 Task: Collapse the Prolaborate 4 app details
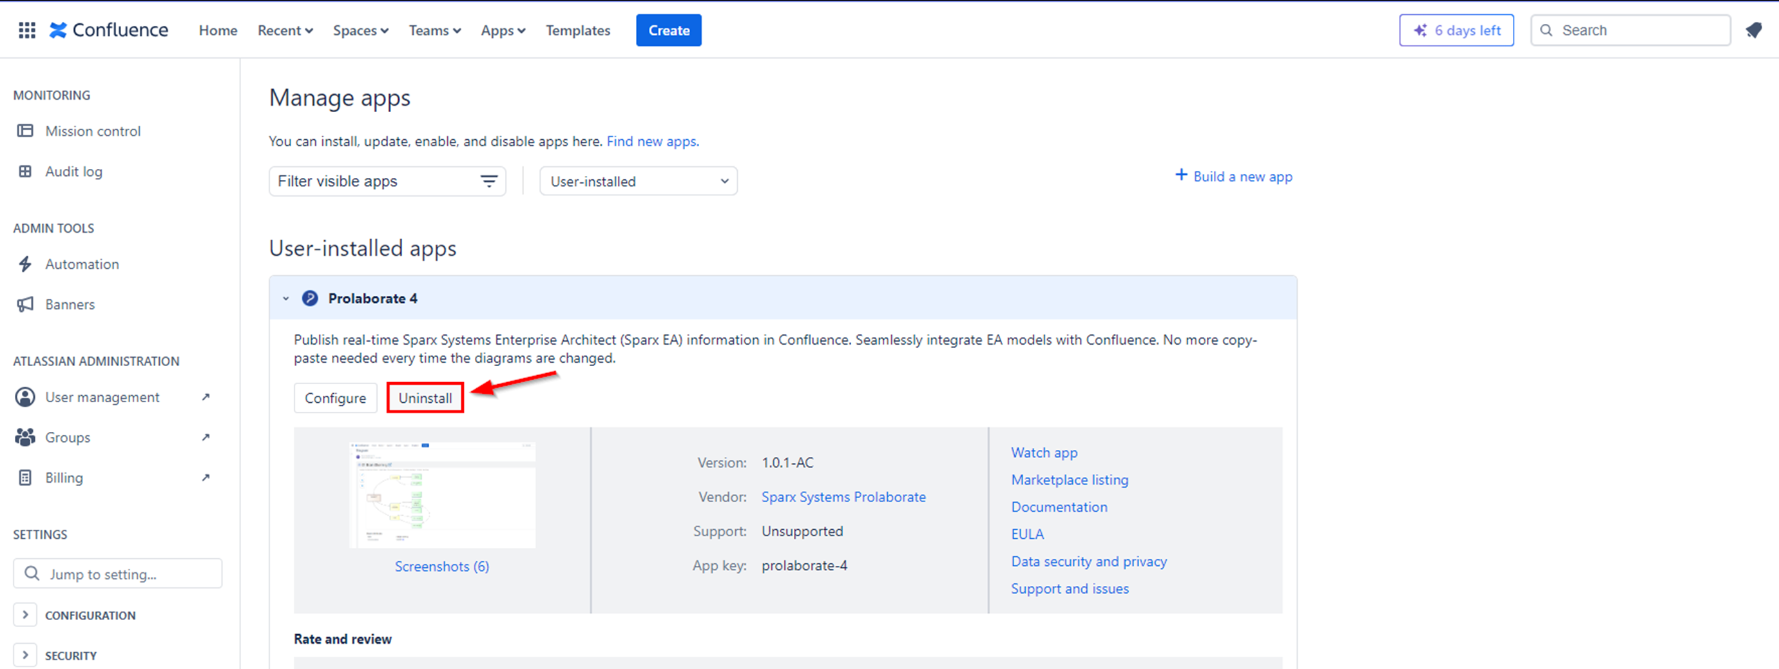286,298
